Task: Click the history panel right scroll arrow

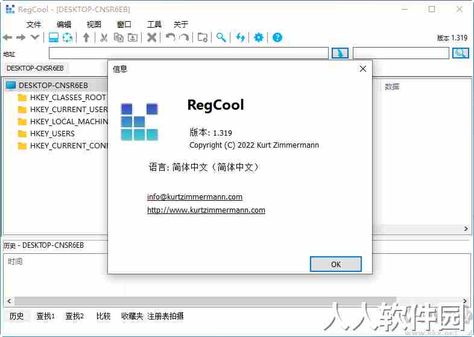Action: point(465,301)
